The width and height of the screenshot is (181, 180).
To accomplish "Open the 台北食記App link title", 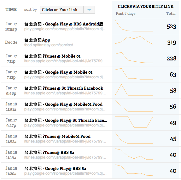I will pos(37,40).
